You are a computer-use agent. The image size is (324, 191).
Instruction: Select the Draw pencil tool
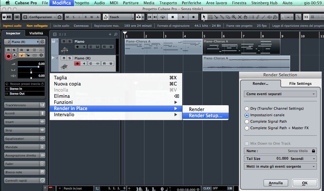click(x=258, y=17)
